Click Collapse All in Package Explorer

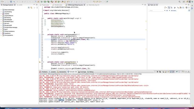tap(29, 8)
